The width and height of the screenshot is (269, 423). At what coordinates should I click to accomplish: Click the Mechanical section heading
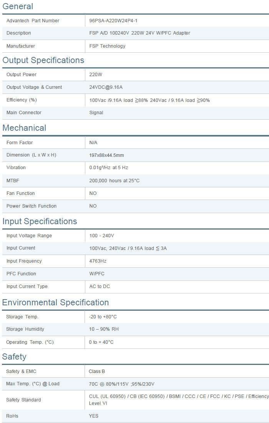coord(24,128)
